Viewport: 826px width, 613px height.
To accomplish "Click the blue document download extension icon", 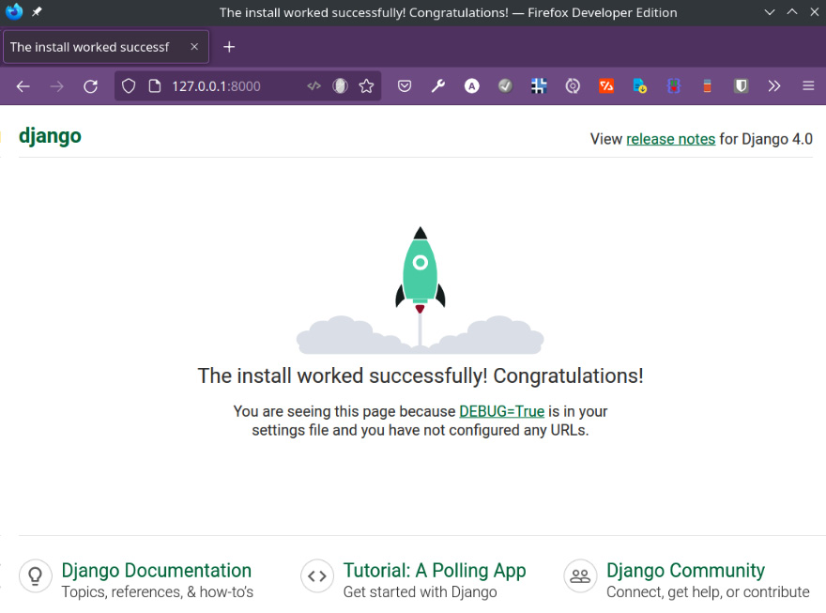I will click(x=639, y=85).
